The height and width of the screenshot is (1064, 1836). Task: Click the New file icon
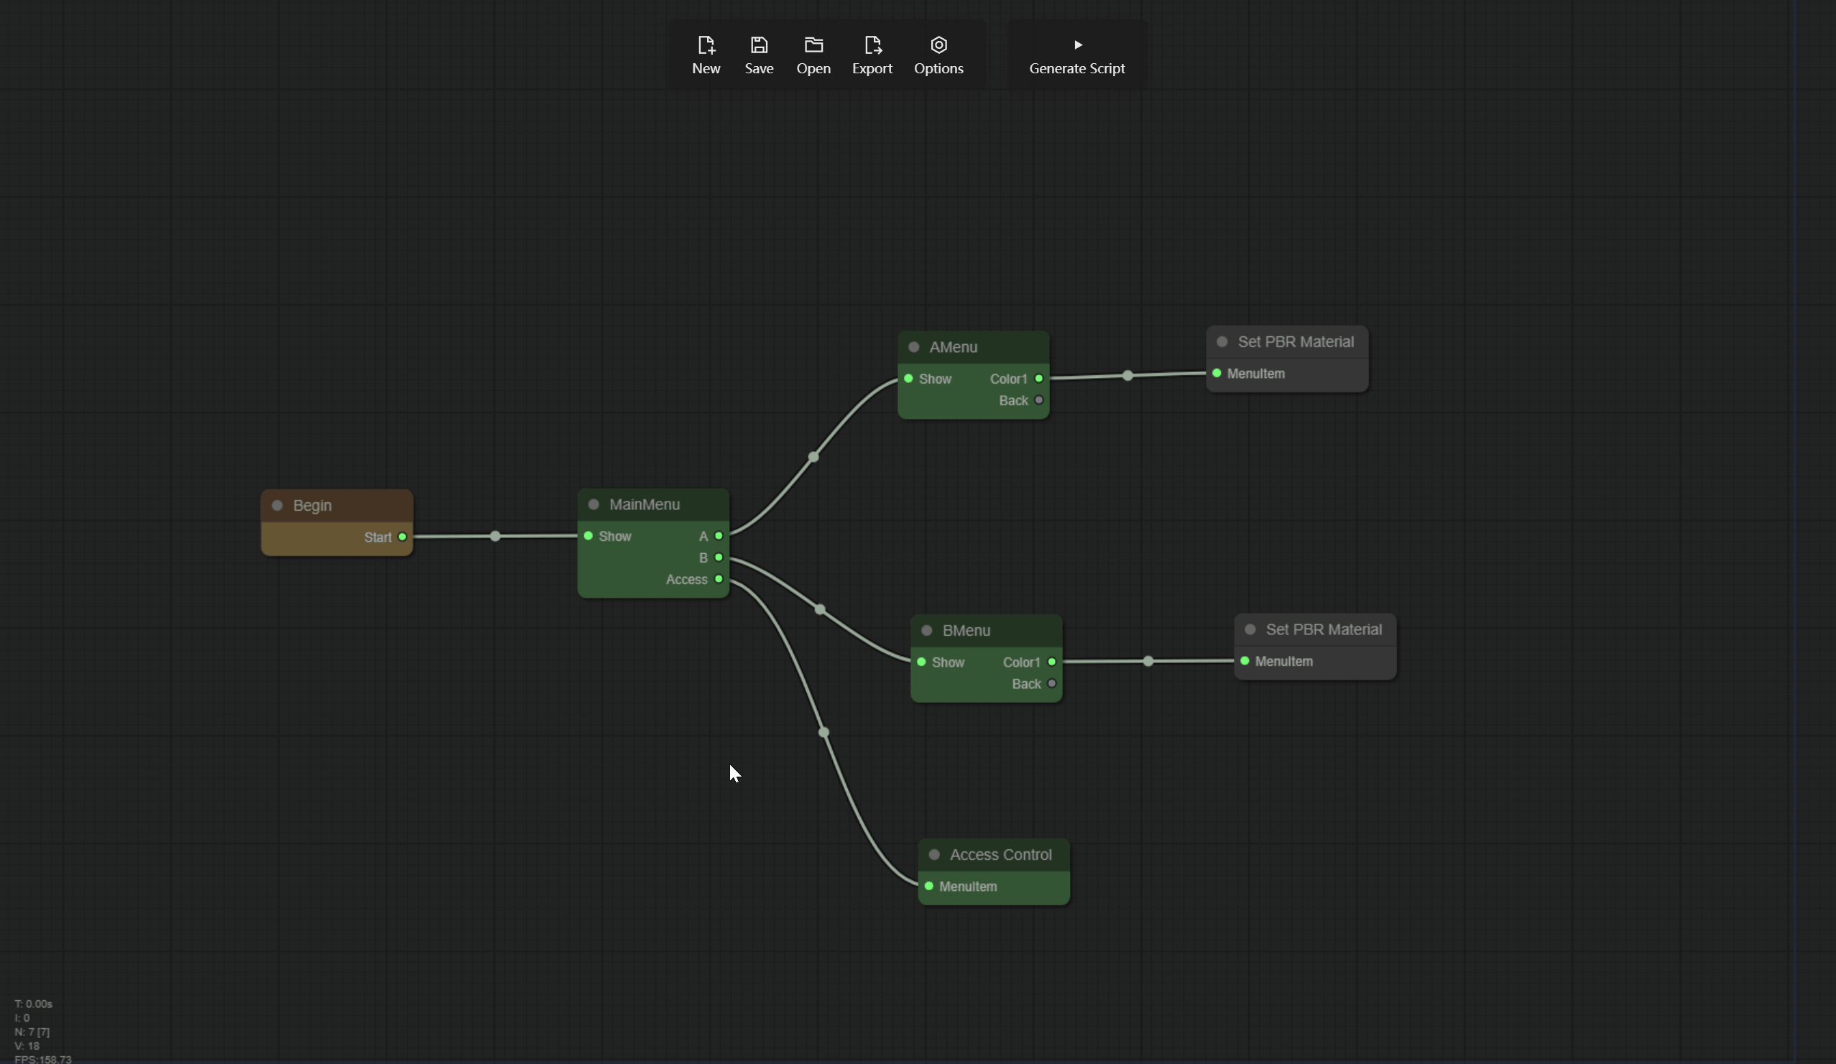[705, 45]
